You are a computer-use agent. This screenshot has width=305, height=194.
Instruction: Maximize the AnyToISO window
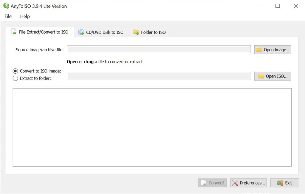click(x=278, y=6)
